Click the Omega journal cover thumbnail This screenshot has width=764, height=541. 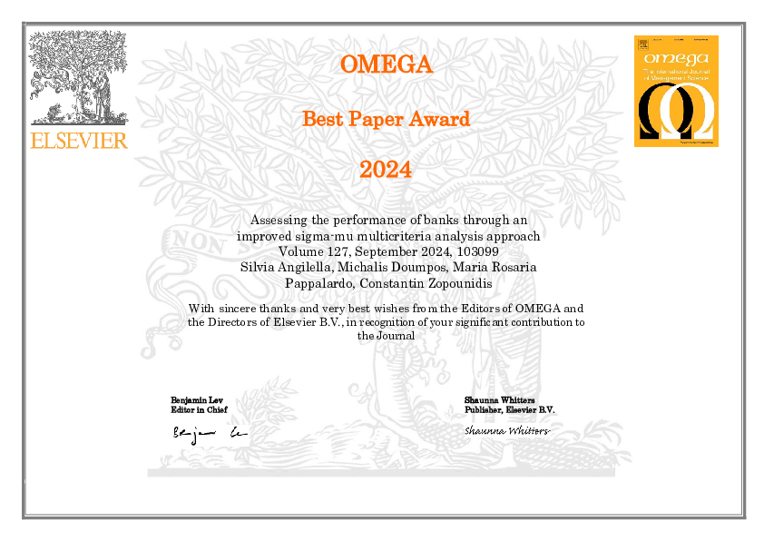[x=676, y=91]
